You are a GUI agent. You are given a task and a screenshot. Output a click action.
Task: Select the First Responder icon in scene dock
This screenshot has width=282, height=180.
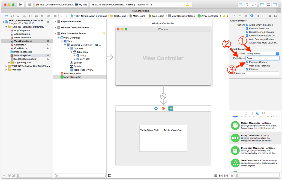click(x=163, y=108)
